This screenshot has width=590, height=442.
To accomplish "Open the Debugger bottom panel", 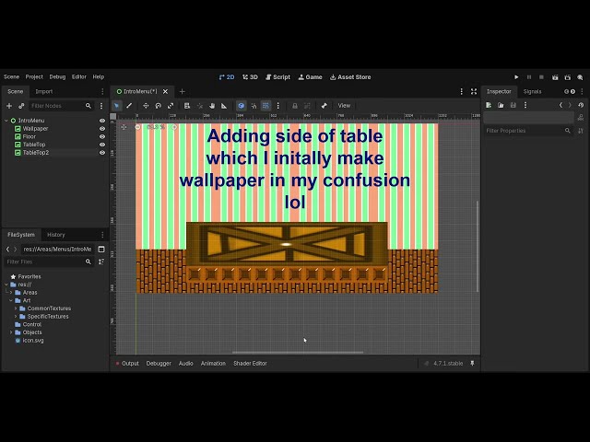I will 159,364.
